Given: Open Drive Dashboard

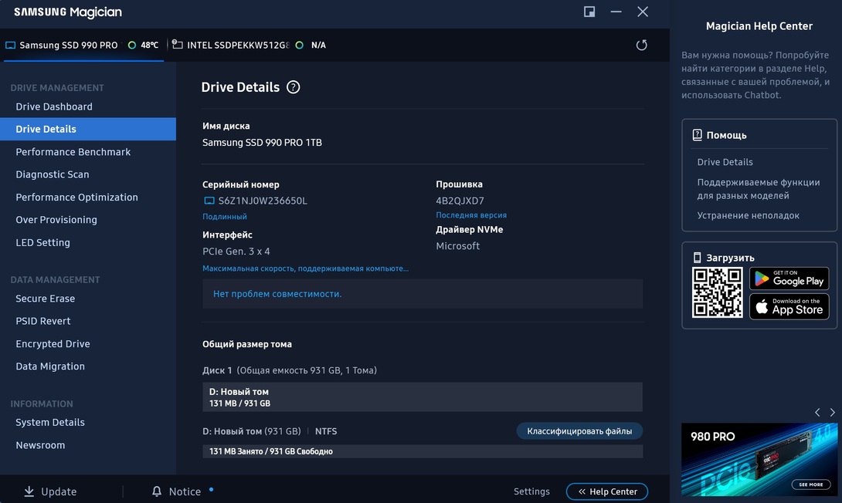Looking at the screenshot, I should [54, 106].
